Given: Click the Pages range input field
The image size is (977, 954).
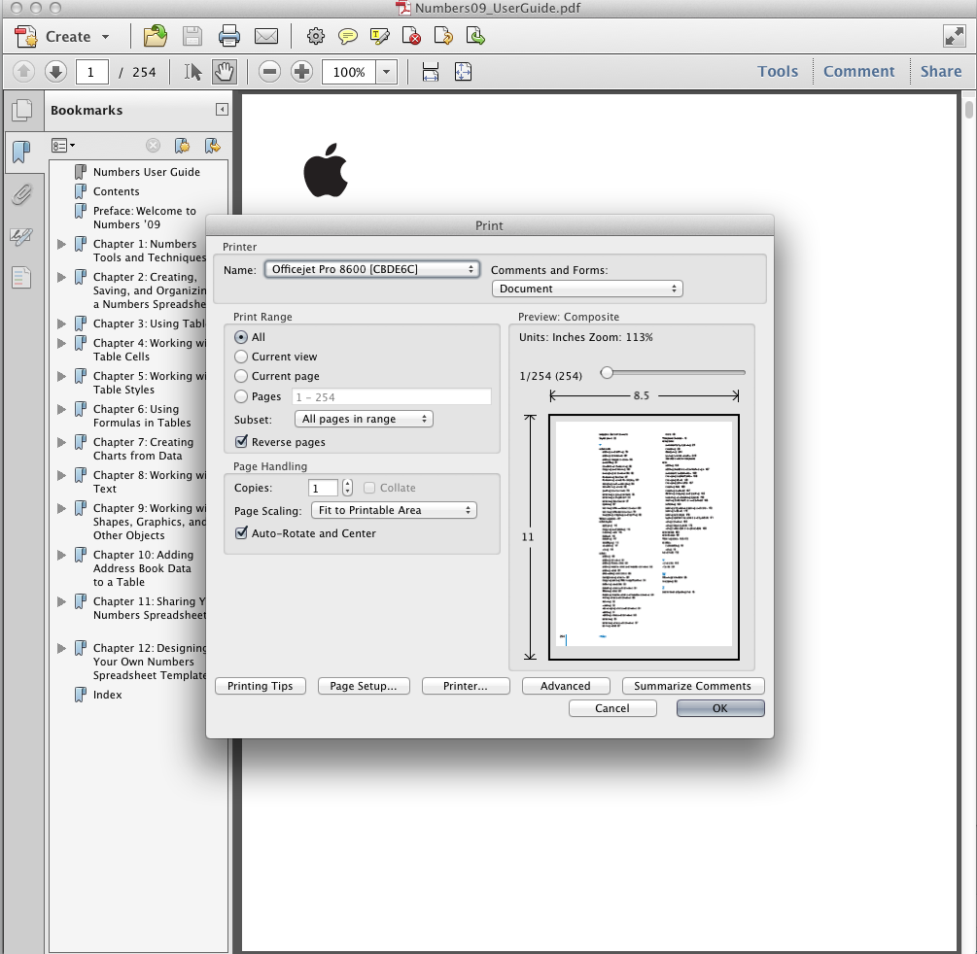Looking at the screenshot, I should click(391, 396).
